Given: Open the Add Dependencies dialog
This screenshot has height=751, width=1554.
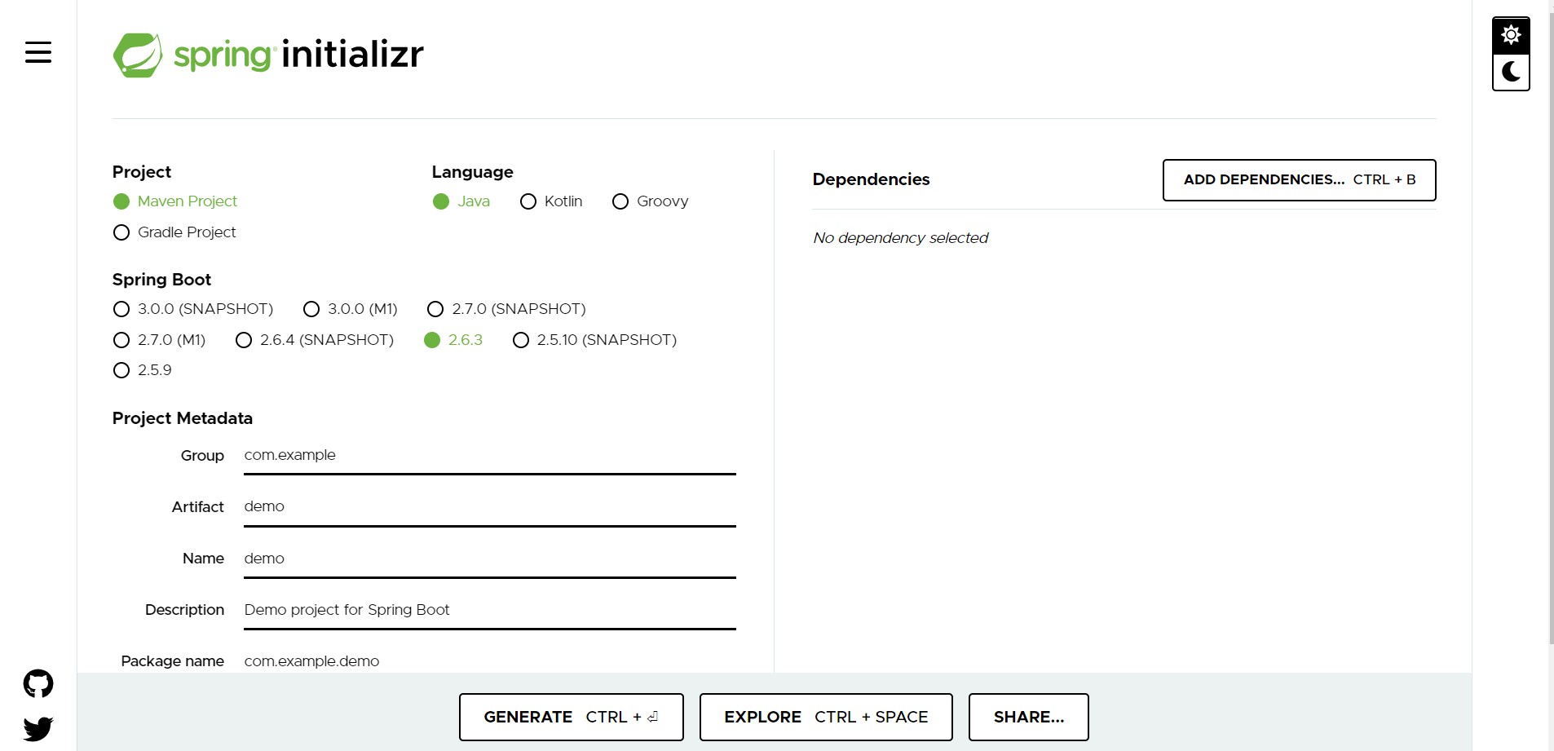Looking at the screenshot, I should click(x=1299, y=180).
